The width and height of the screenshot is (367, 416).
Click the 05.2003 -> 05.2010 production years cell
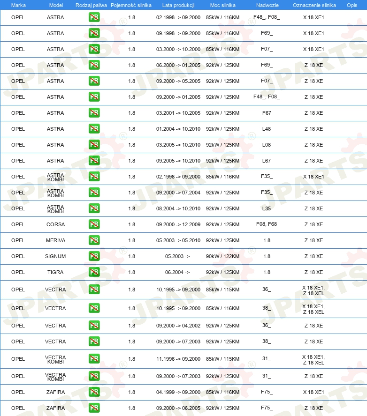pyautogui.click(x=178, y=240)
